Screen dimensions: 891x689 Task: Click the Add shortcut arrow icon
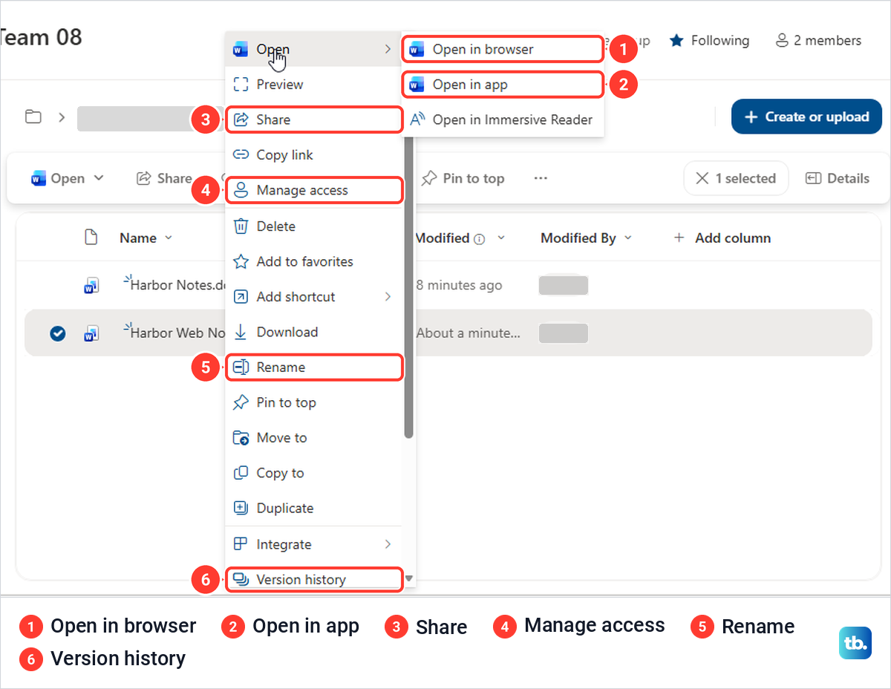[241, 297]
